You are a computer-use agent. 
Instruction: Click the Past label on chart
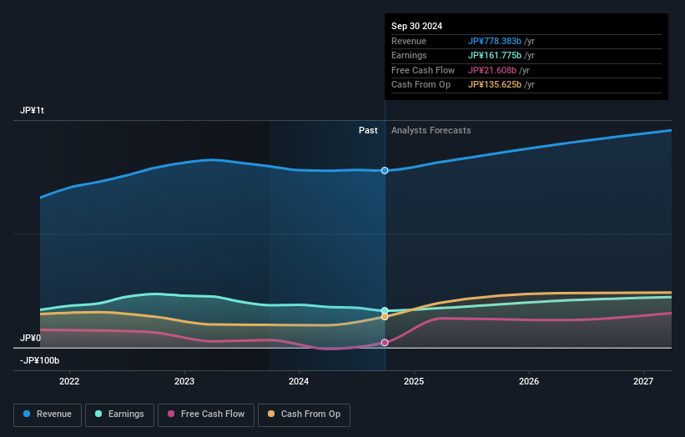[x=368, y=131]
